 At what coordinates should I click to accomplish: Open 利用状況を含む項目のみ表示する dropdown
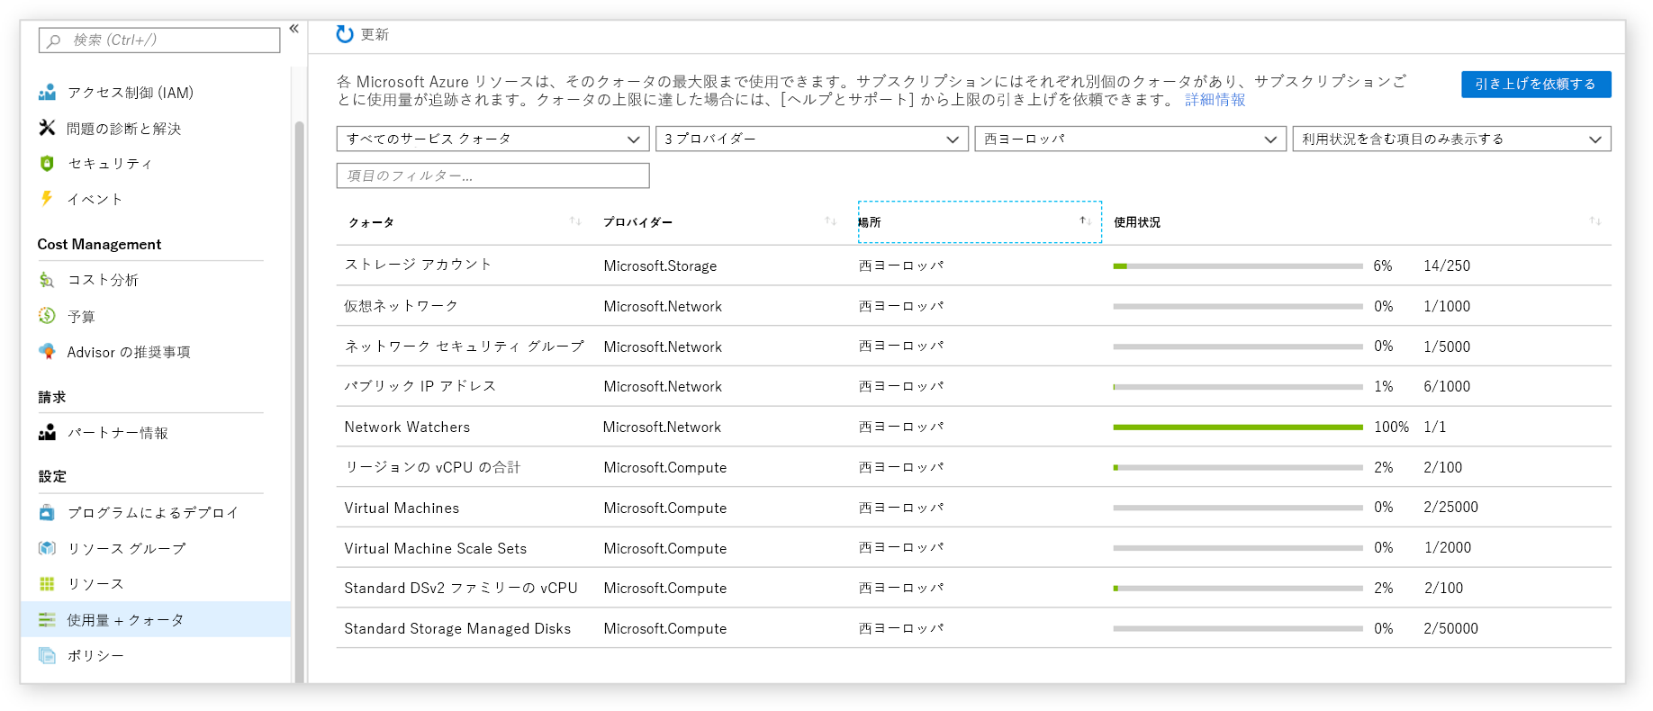[1451, 139]
